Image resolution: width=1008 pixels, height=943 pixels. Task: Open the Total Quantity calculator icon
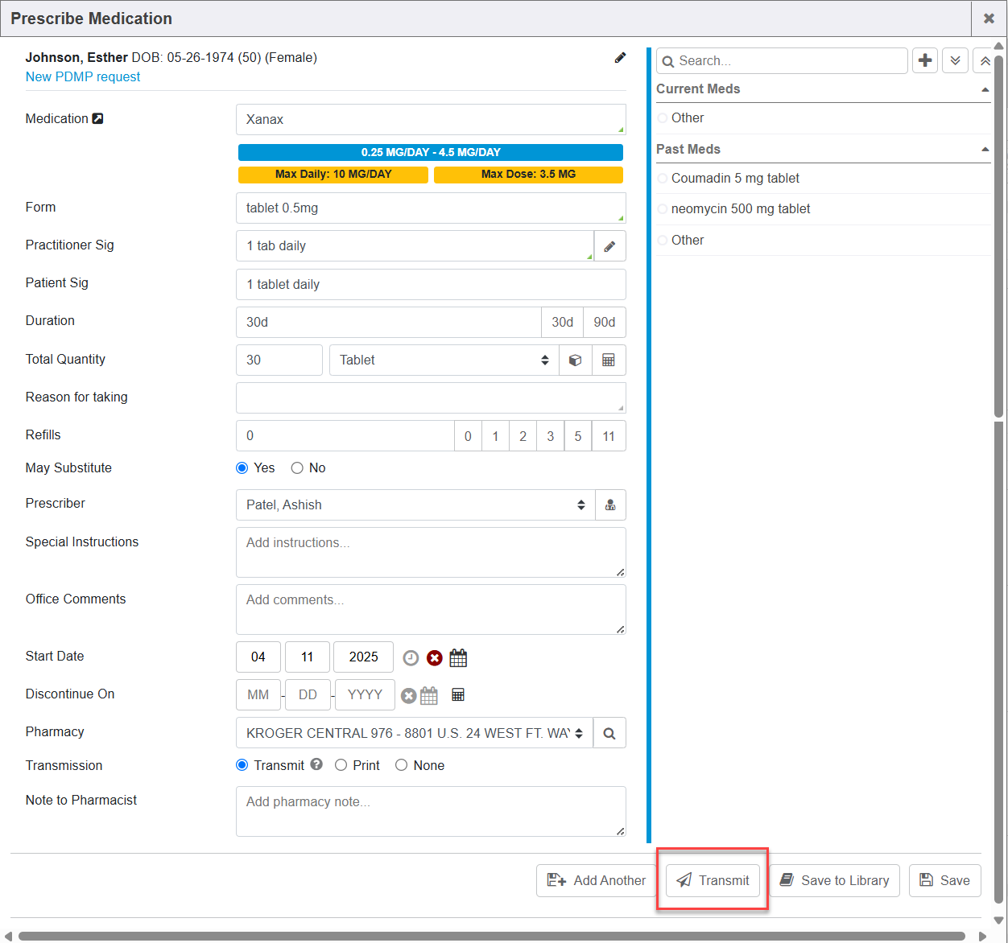coord(609,360)
